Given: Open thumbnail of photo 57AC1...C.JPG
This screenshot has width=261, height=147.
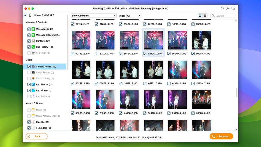Looking at the screenshot, I should coord(105,40).
